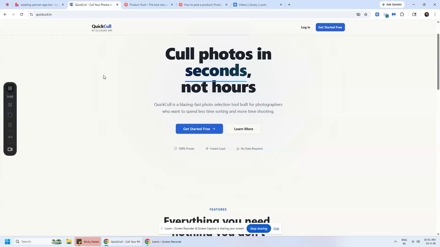Close the QuickCull browser tab

tap(117, 5)
